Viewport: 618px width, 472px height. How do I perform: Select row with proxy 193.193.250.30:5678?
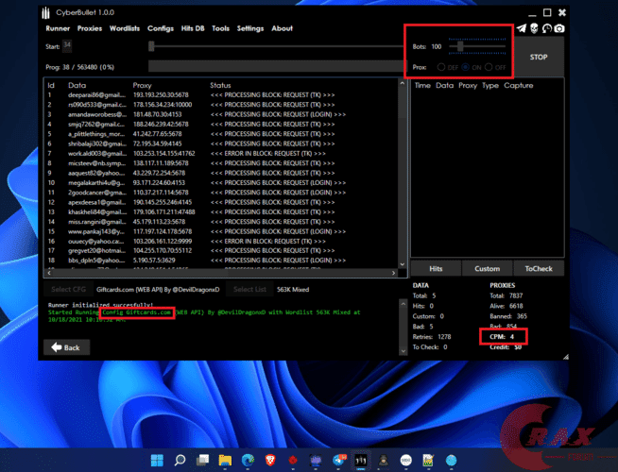(222, 95)
